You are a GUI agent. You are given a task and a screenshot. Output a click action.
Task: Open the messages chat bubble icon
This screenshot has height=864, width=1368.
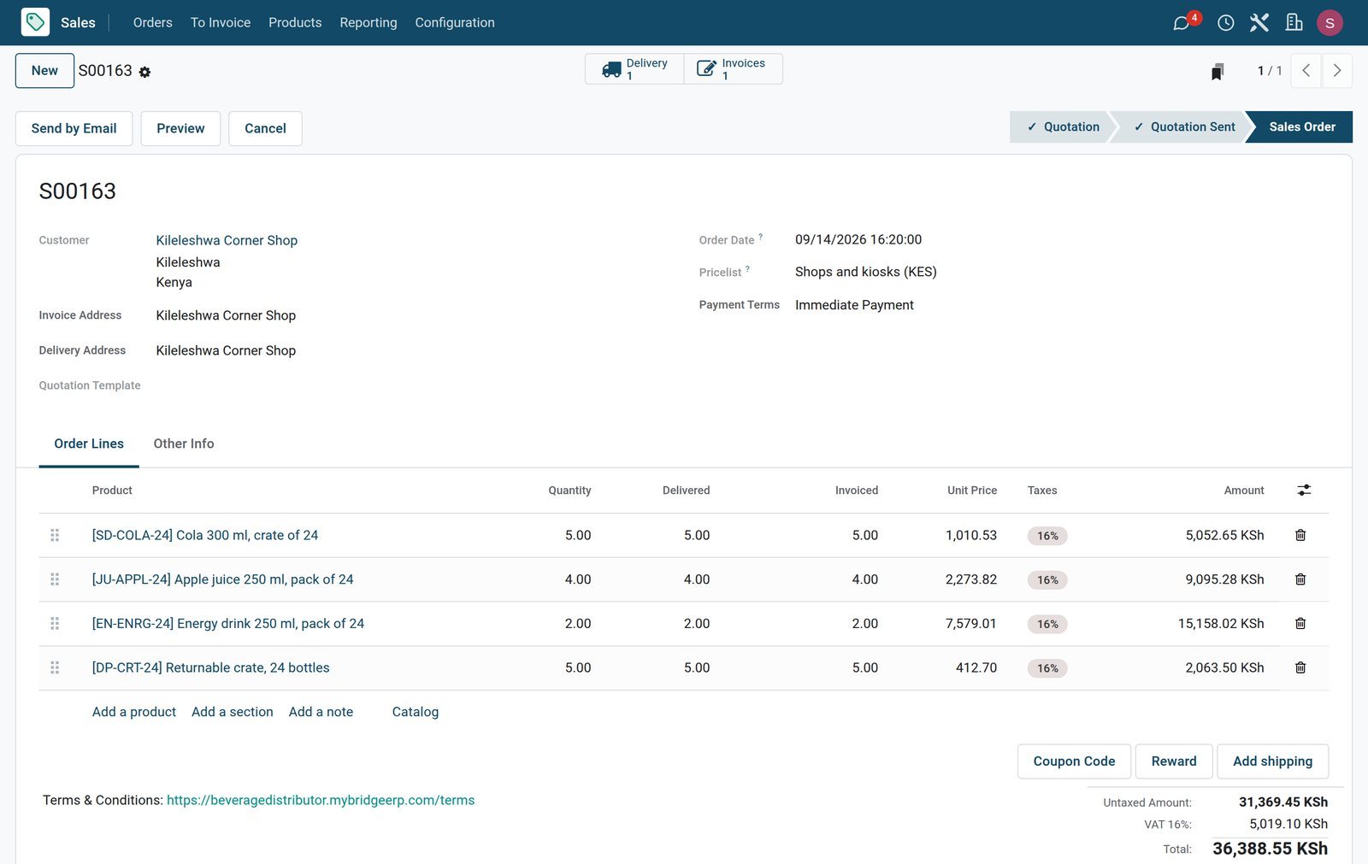(x=1181, y=23)
